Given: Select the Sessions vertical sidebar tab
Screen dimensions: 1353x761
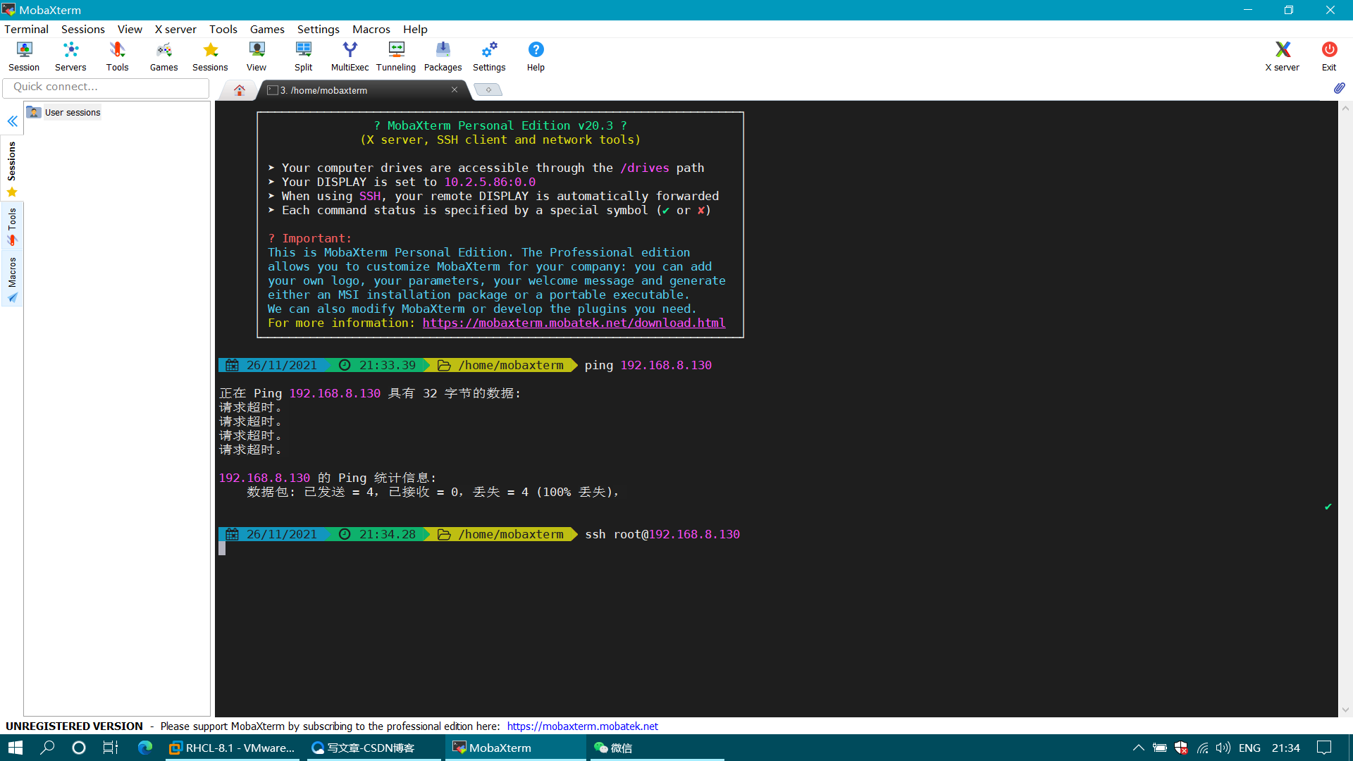Looking at the screenshot, I should tap(12, 168).
